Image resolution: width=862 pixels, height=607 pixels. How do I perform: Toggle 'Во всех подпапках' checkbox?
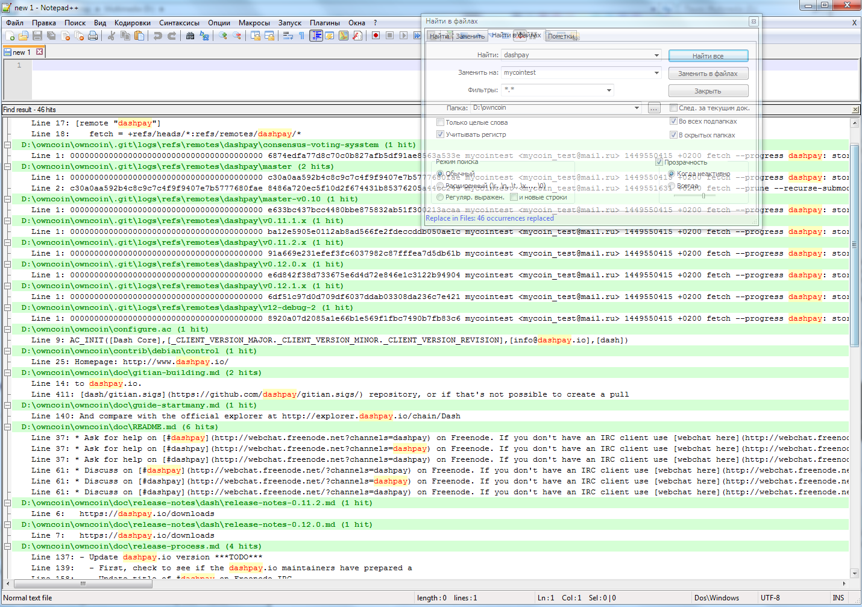tap(673, 121)
